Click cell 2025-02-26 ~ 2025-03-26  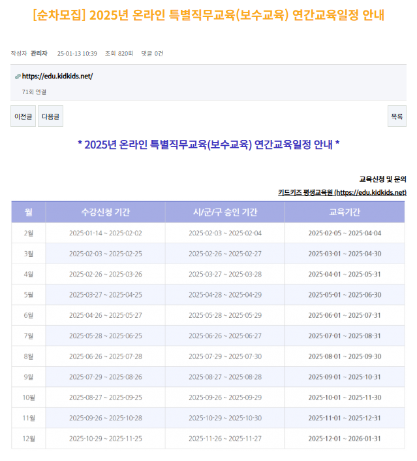click(106, 274)
